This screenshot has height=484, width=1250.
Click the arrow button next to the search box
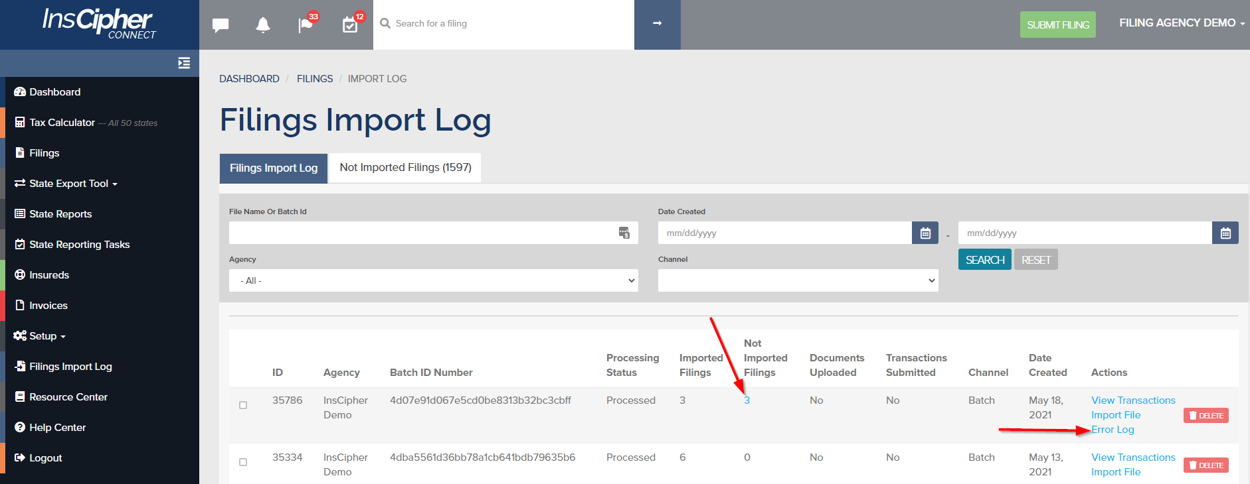point(657,24)
